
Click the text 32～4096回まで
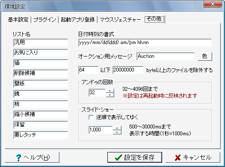point(140,89)
